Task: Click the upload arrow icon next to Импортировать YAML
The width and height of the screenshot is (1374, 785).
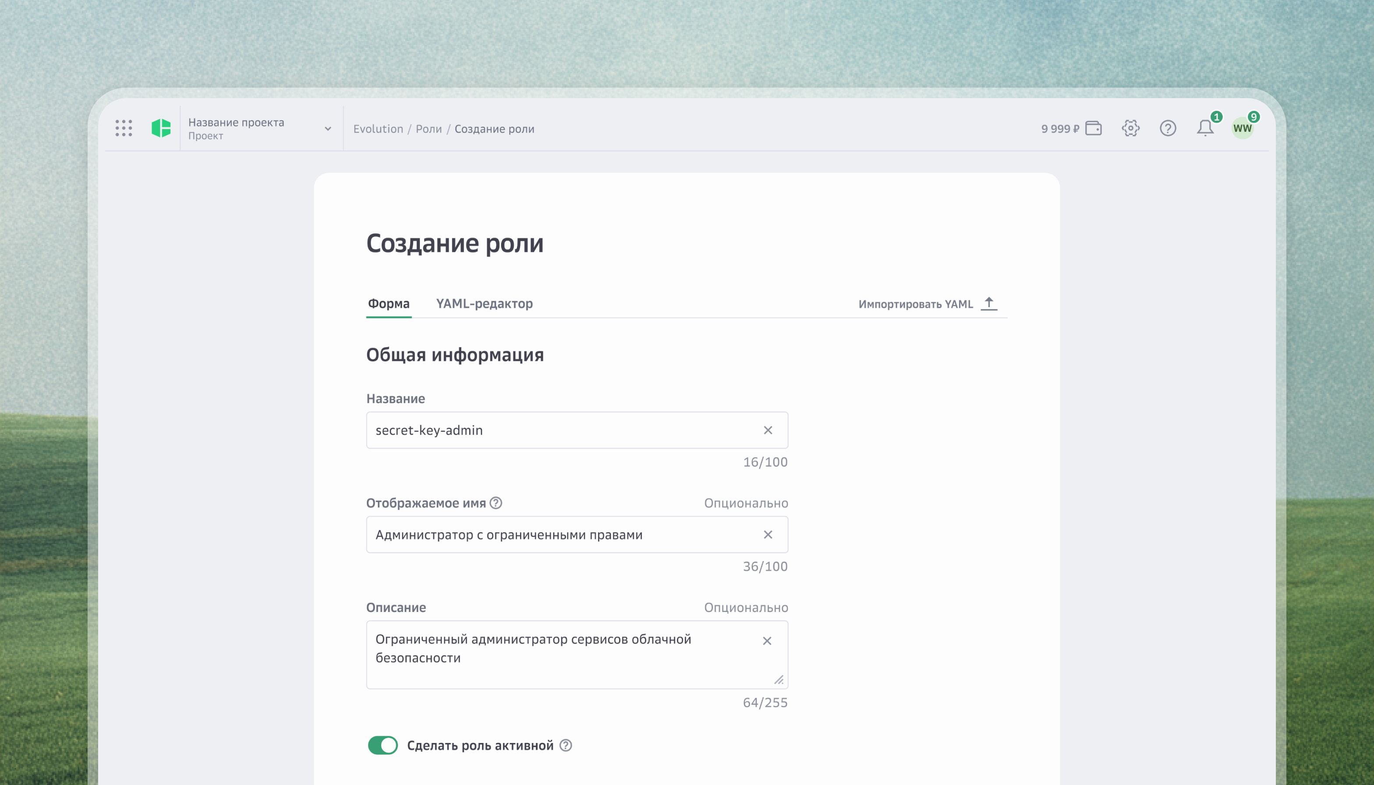Action: click(989, 304)
